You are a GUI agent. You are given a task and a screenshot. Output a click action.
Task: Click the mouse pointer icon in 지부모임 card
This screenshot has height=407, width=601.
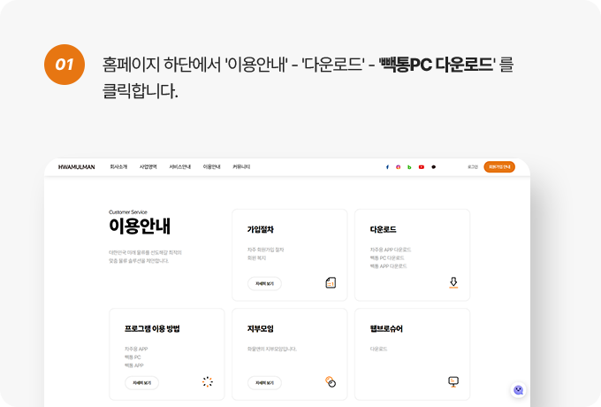pos(331,382)
